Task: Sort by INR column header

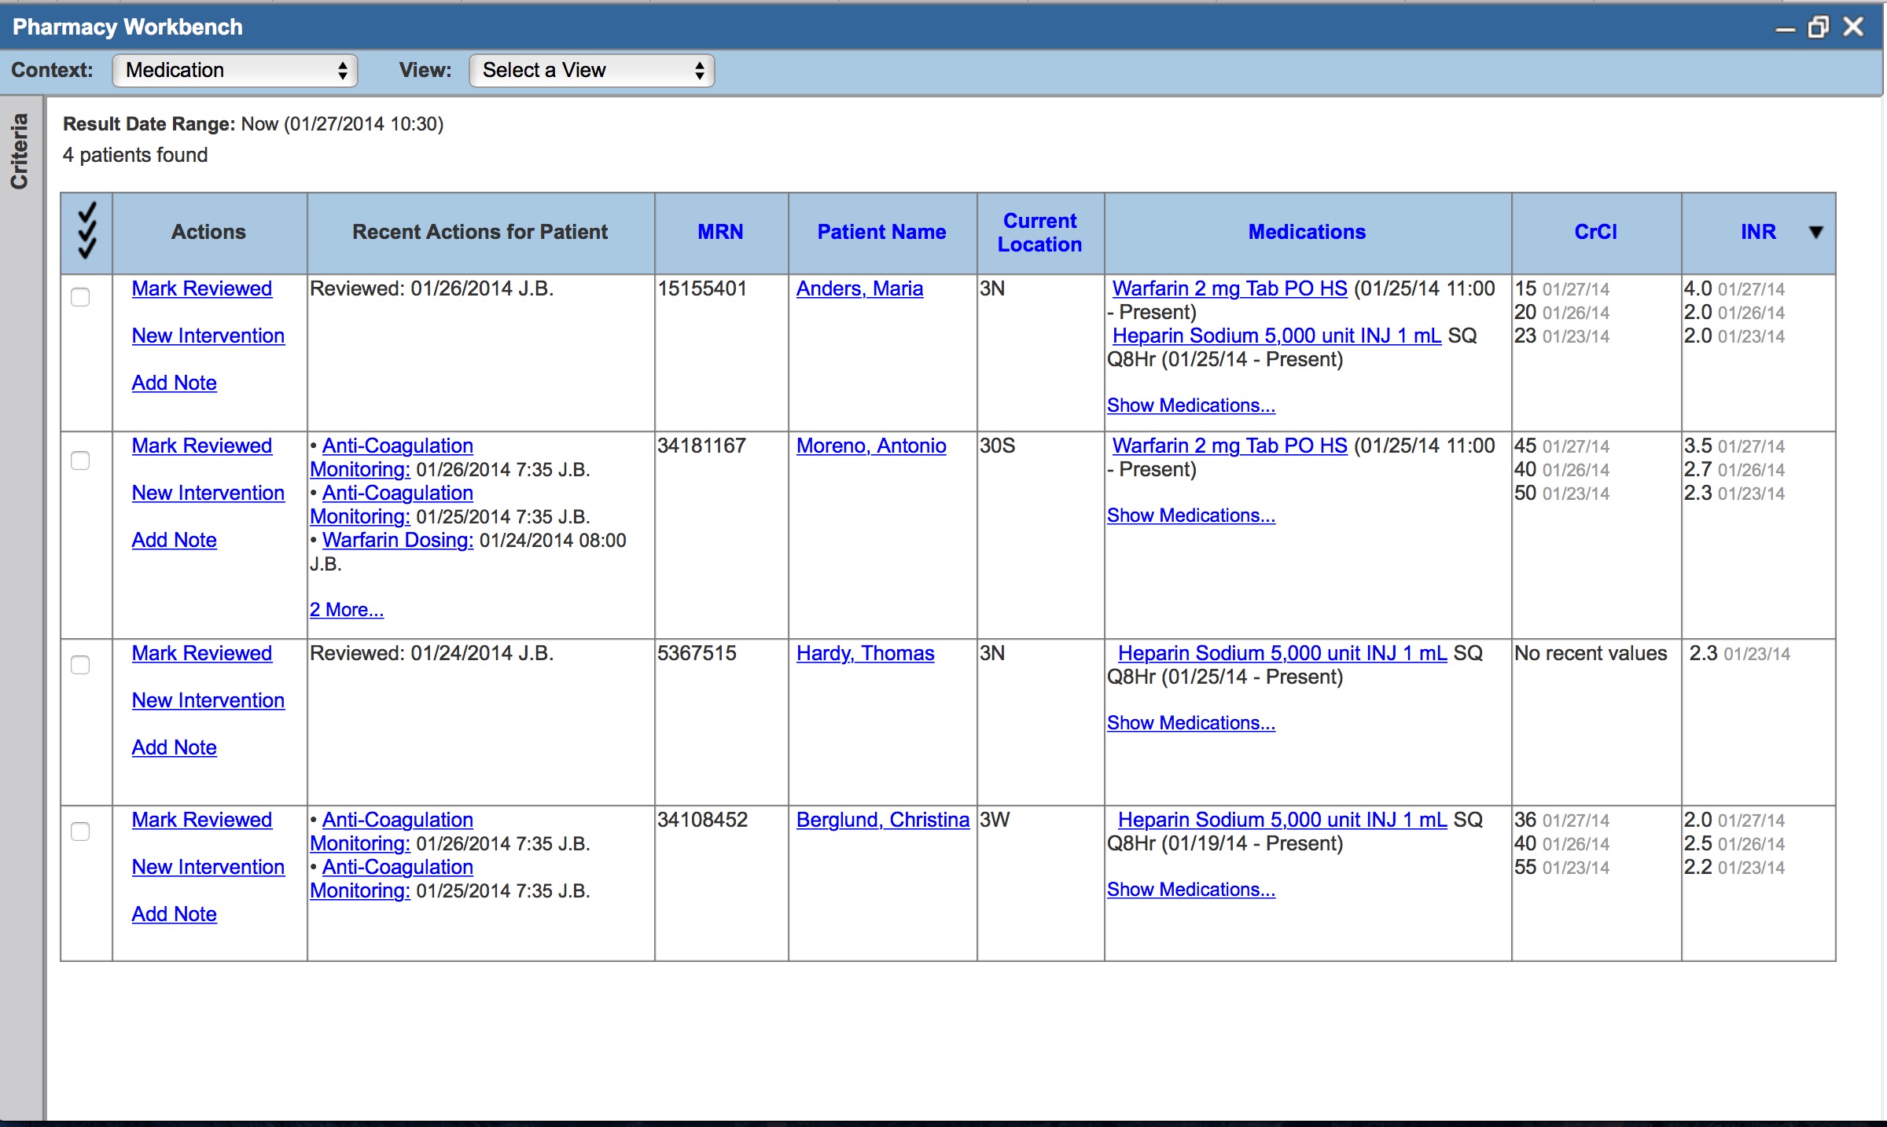Action: point(1758,232)
